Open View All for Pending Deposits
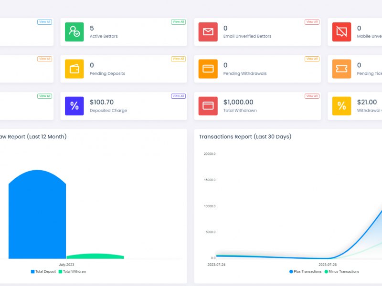 click(178, 59)
